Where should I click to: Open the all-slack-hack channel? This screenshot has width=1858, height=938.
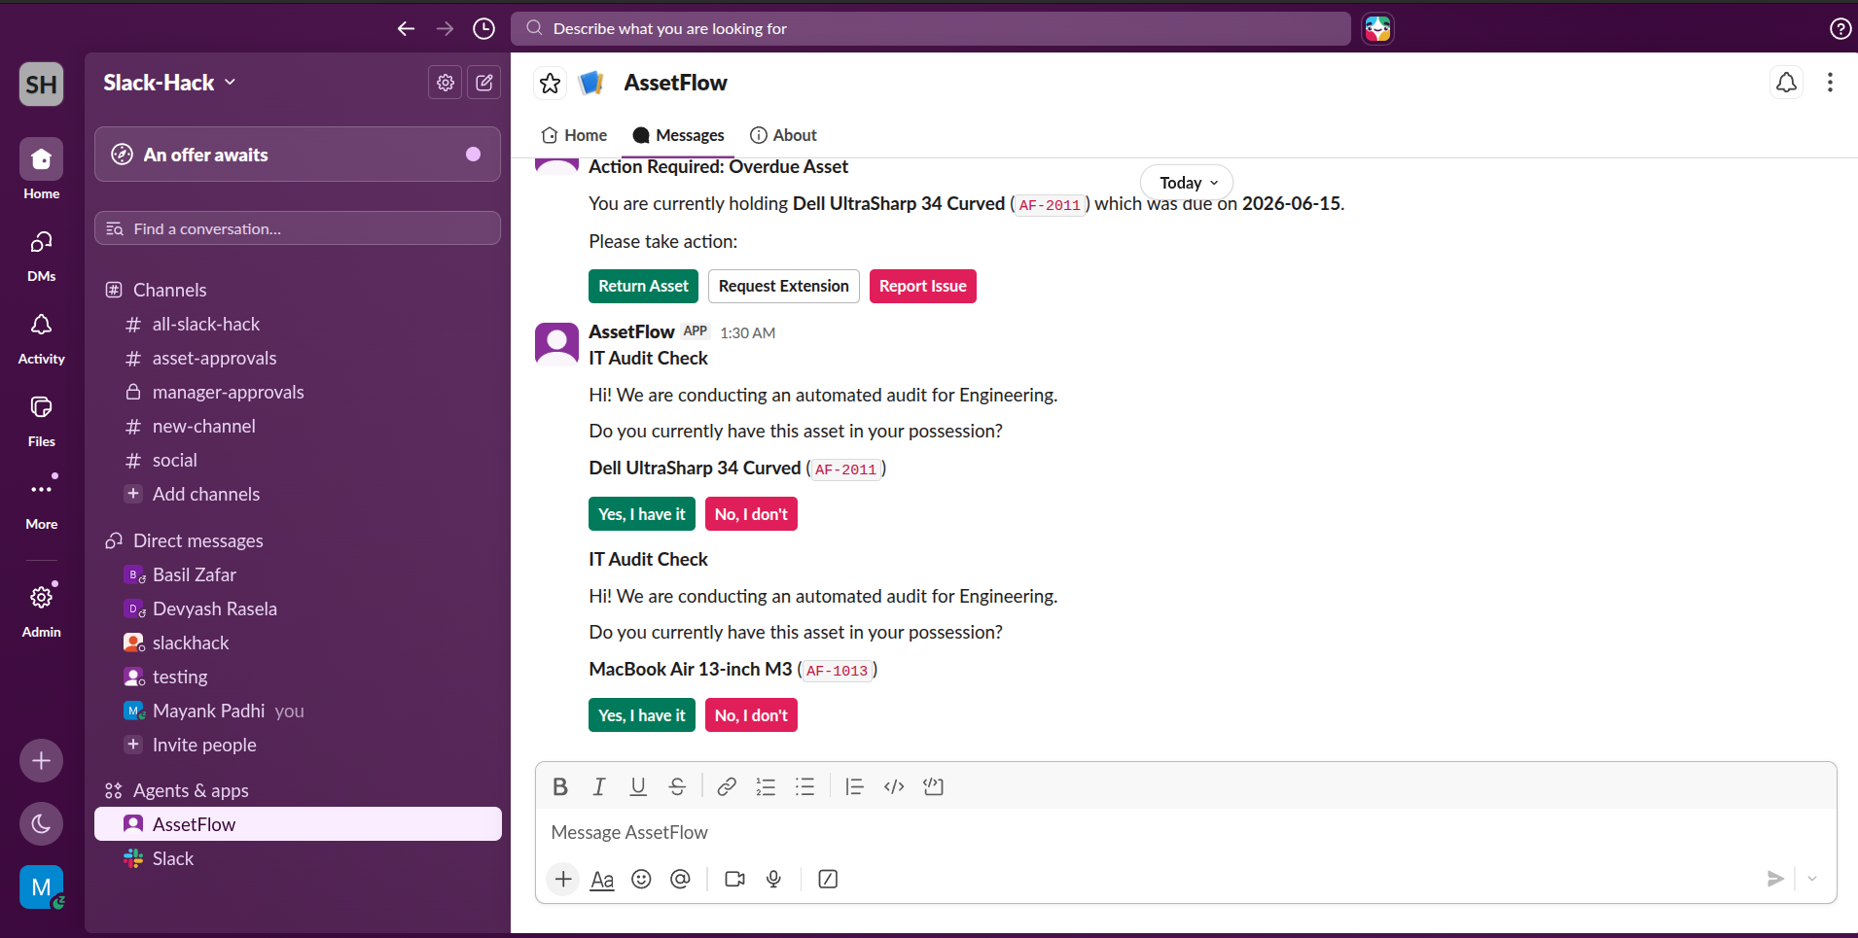coord(298,324)
